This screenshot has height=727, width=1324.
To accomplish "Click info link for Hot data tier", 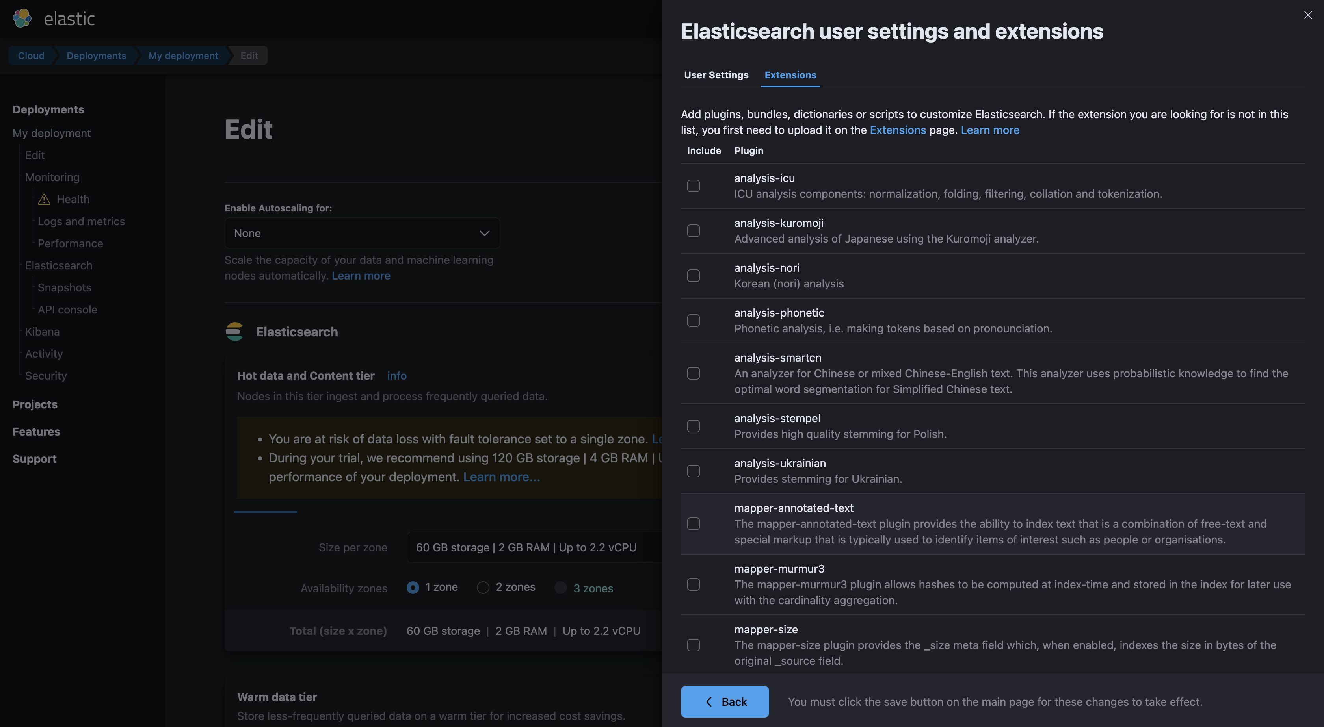I will (x=396, y=376).
